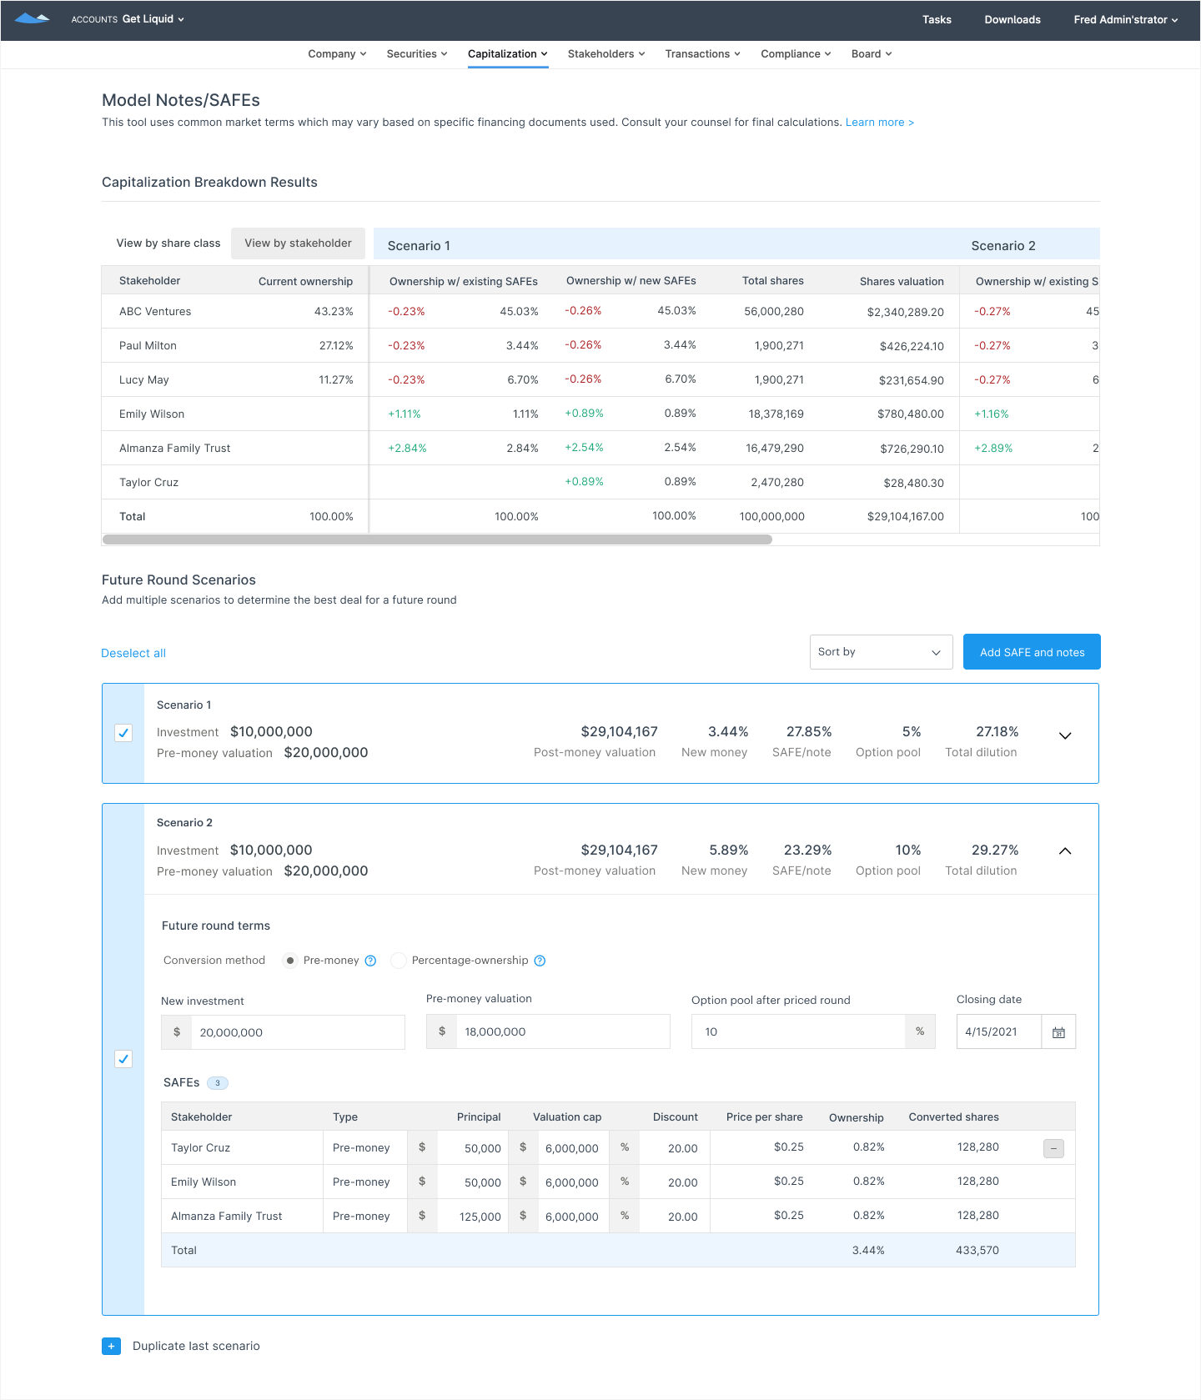Click the plus icon to duplicate scenario
This screenshot has width=1201, height=1400.
click(111, 1346)
